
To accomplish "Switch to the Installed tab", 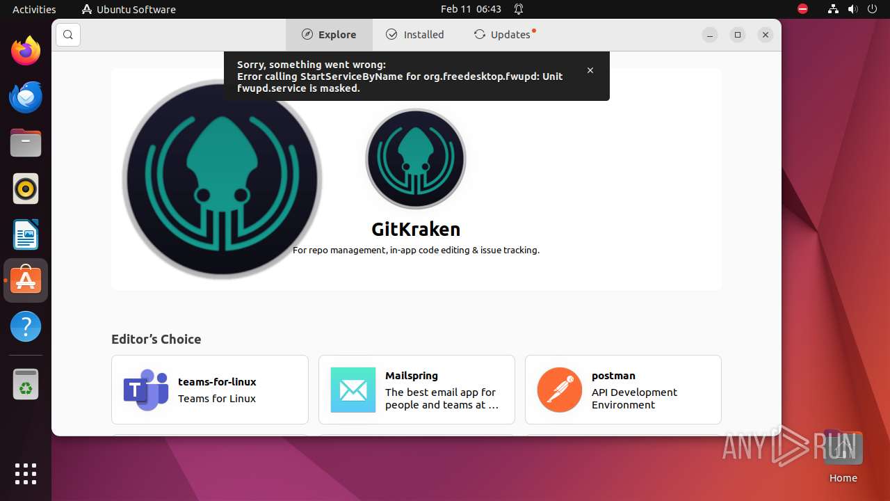I will [415, 35].
